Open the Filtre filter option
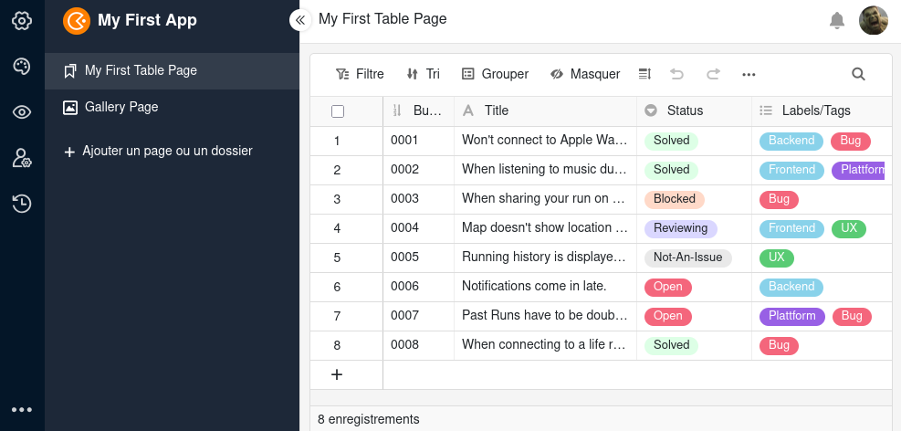Viewport: 901px width, 431px height. pyautogui.click(x=360, y=74)
